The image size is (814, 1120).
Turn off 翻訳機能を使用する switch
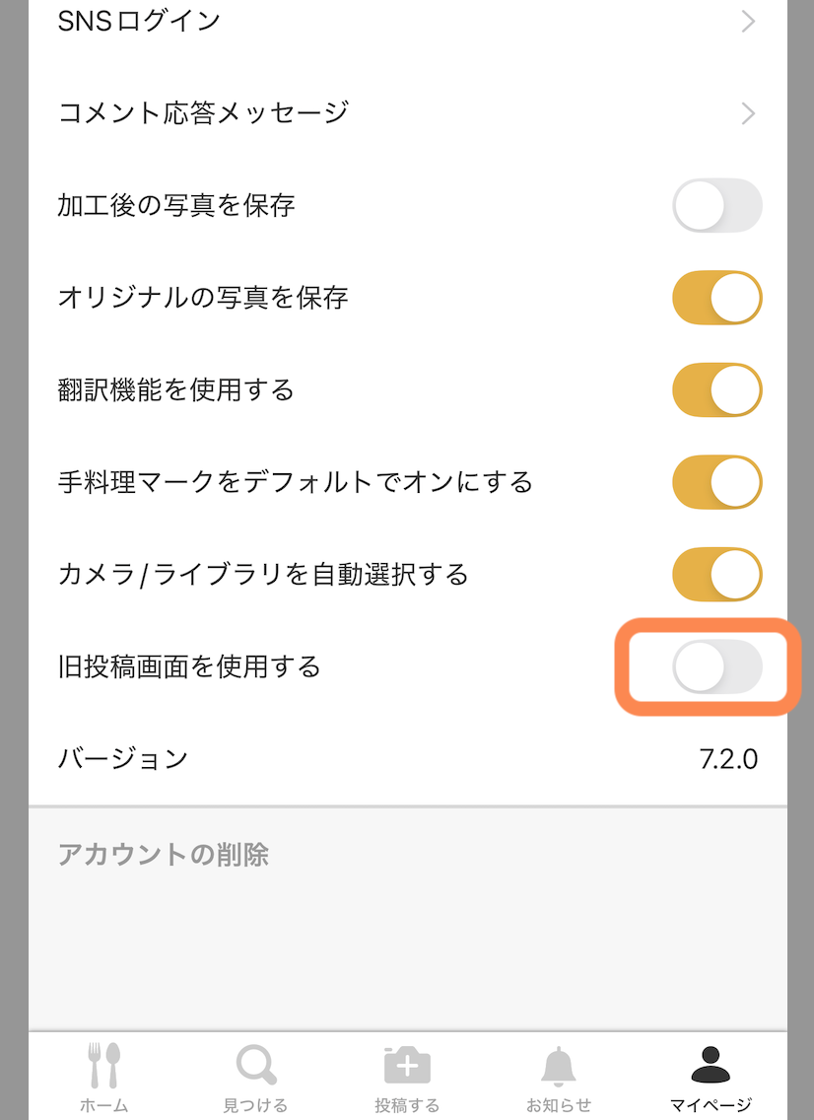point(716,390)
